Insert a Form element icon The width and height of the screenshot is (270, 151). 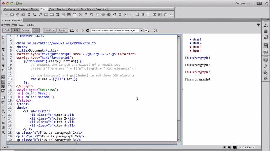coord(6,14)
